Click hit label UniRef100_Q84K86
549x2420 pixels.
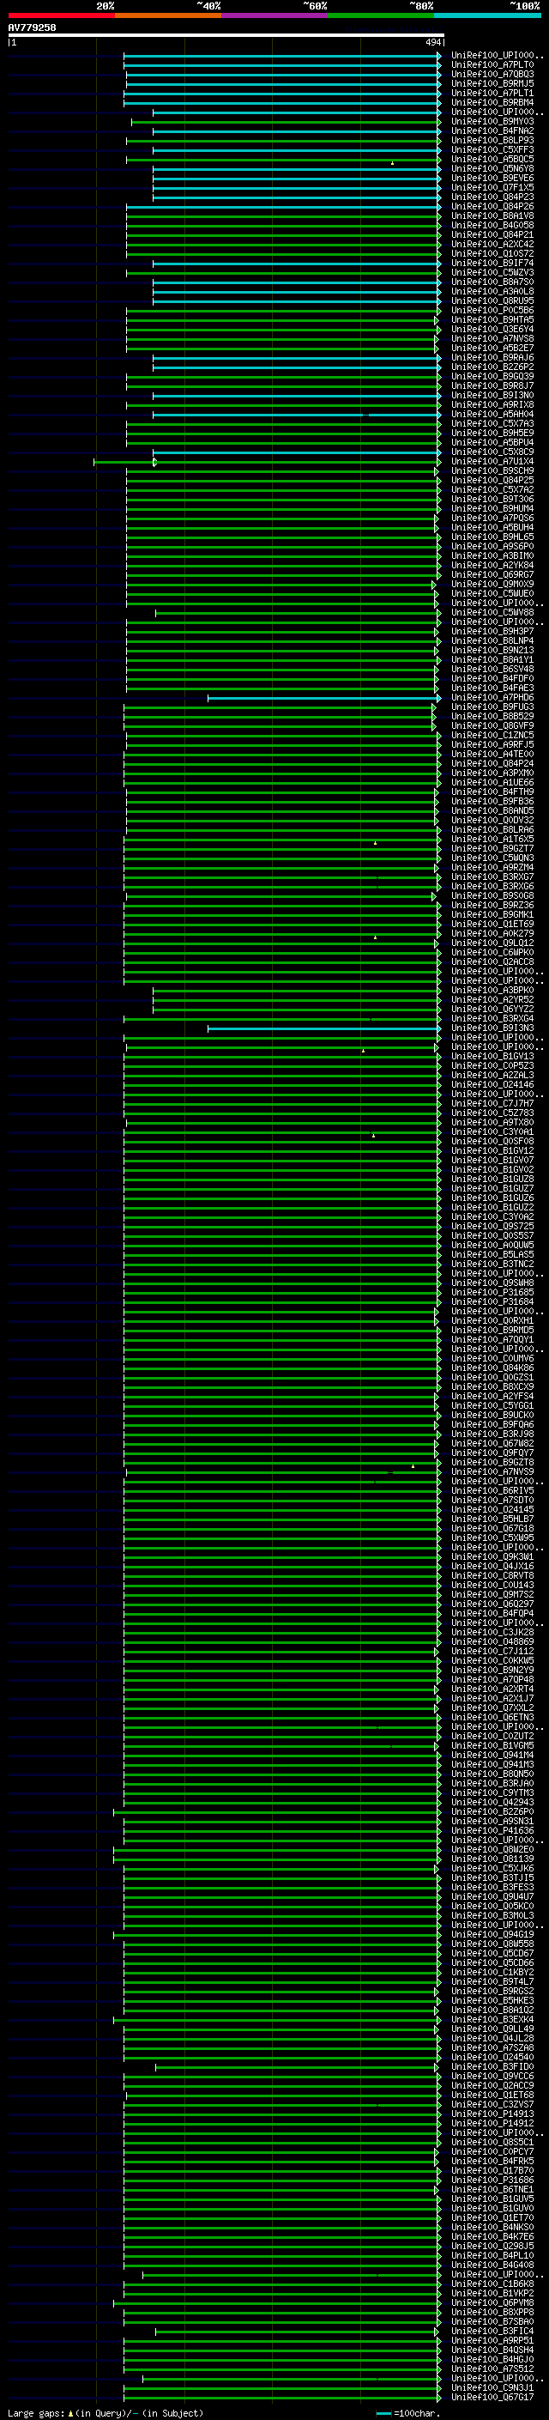(x=492, y=1368)
